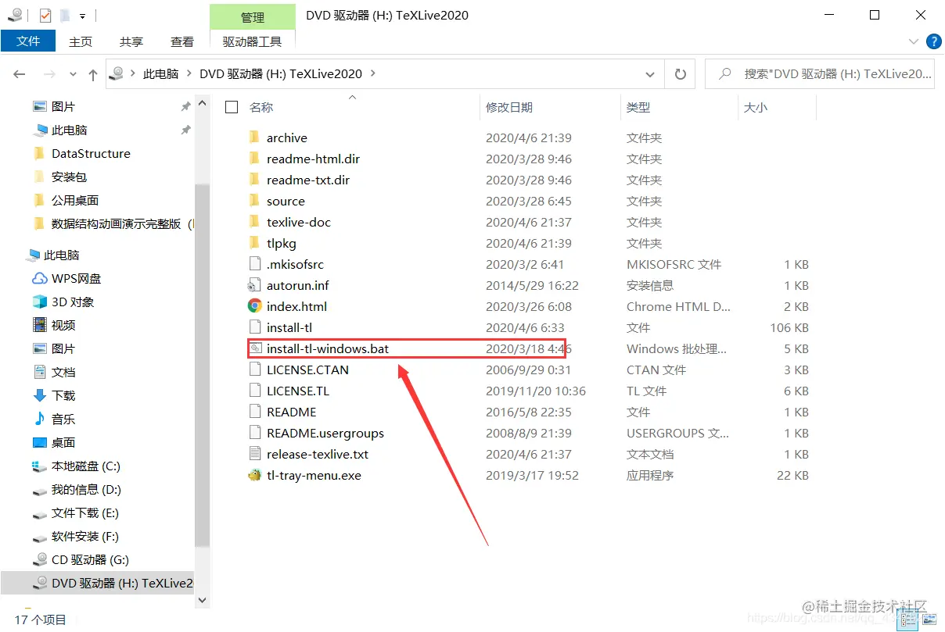
Task: Click the 本地磁盘 (C:) drive icon
Action: point(40,466)
